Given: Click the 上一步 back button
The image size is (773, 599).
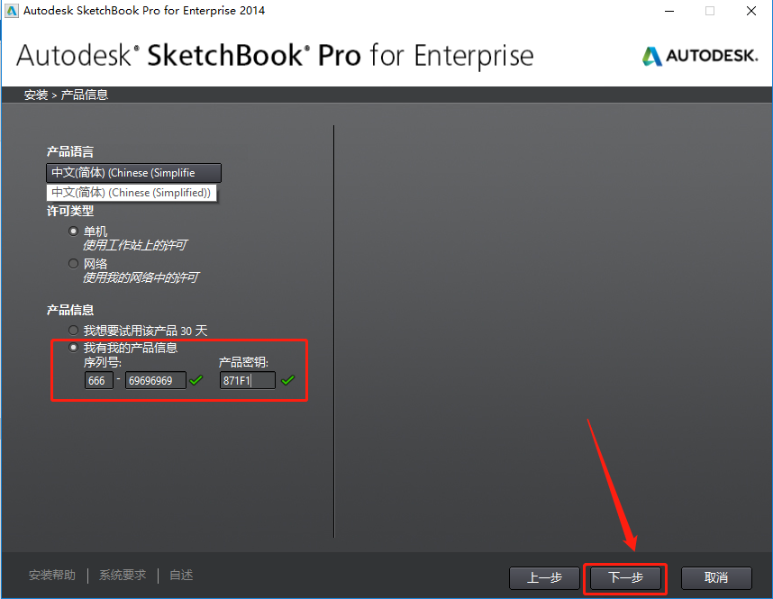Looking at the screenshot, I should tap(544, 577).
